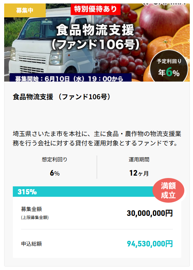Click the 募集開始 6月10日 date strip
Viewport: 193px width, 270px height.
point(70,78)
